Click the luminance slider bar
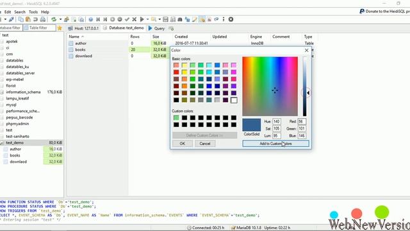 coord(305,87)
